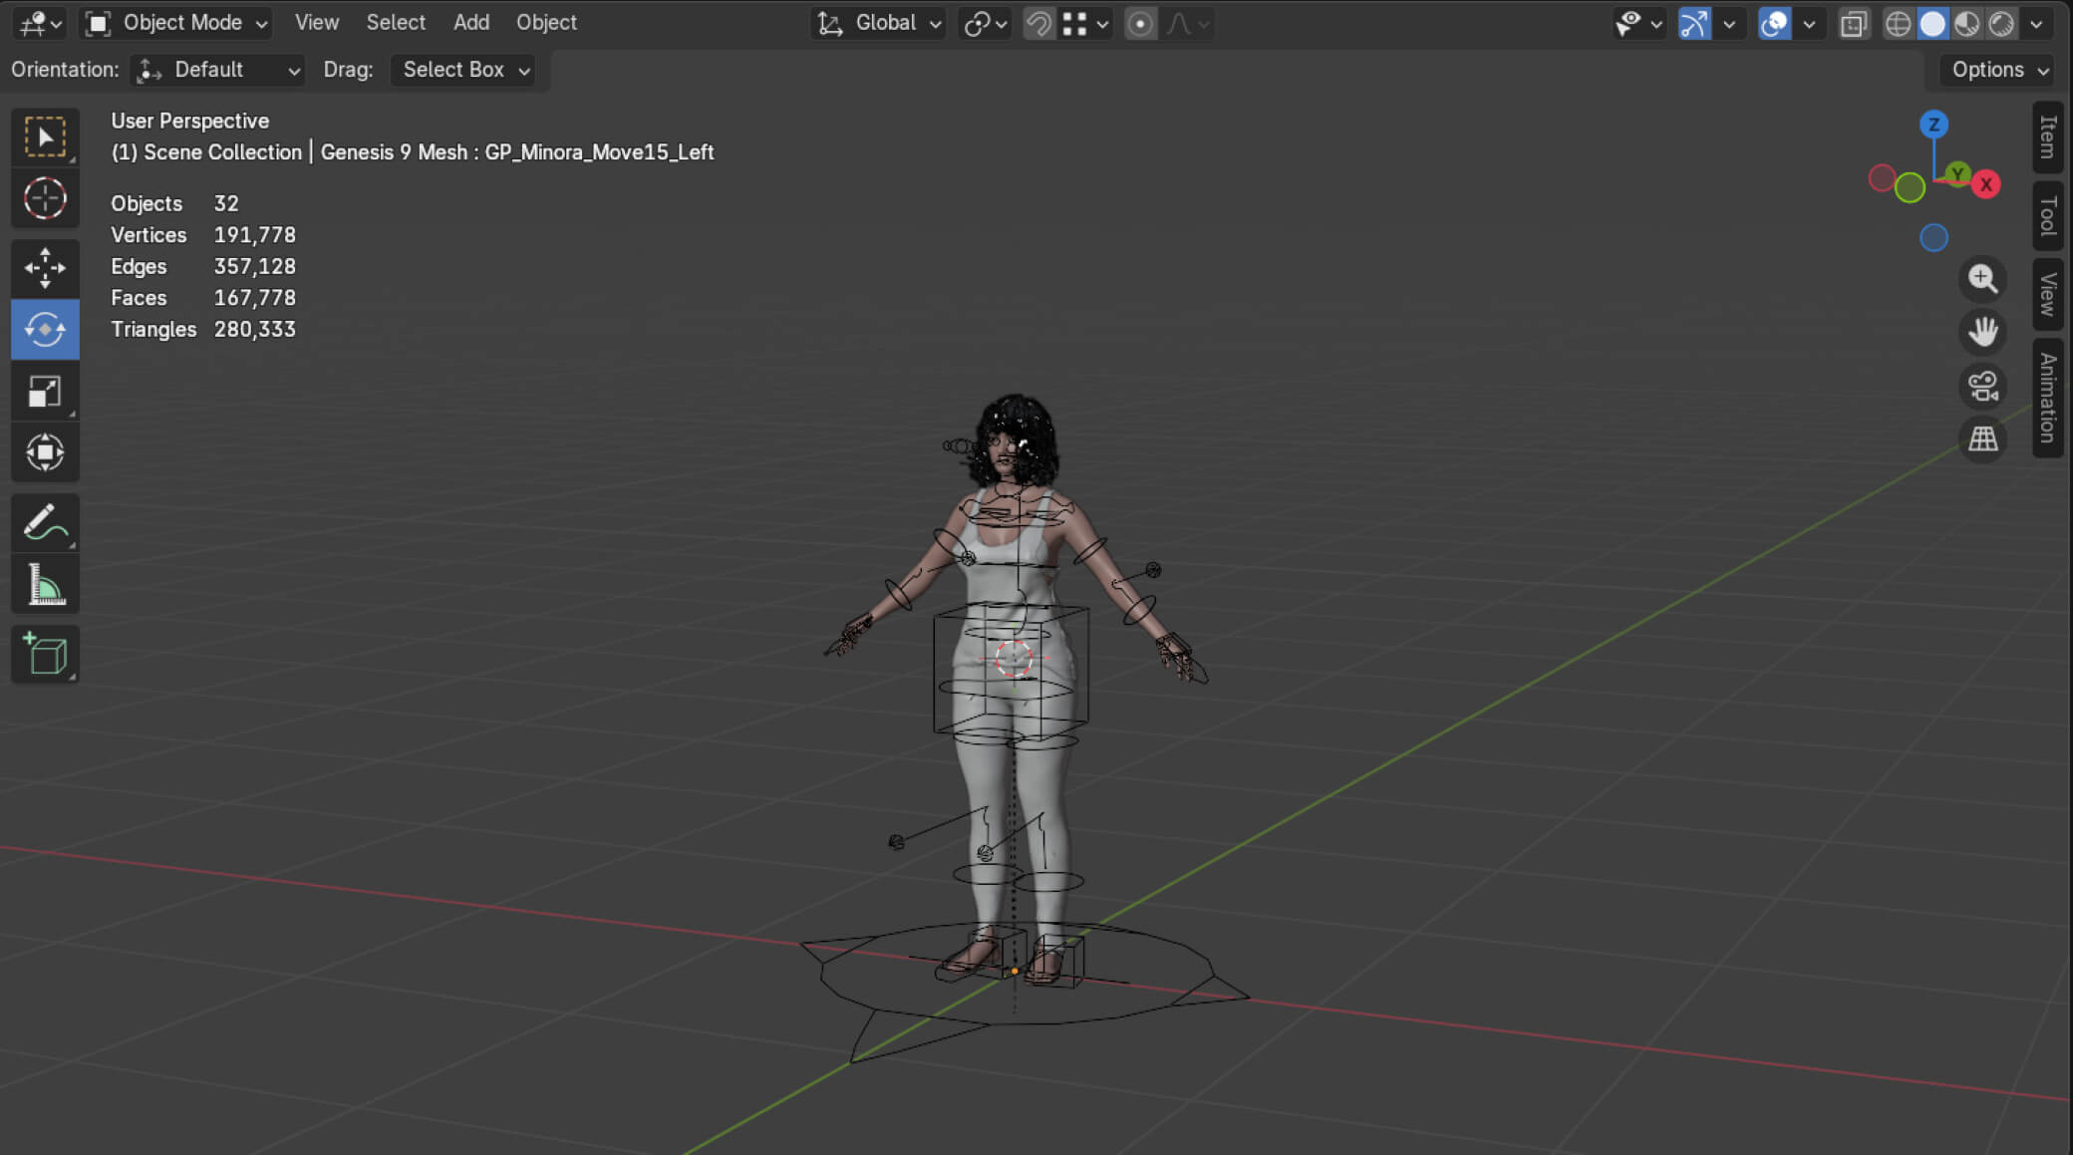Image resolution: width=2073 pixels, height=1155 pixels.
Task: Choose the Measure ruler tool
Action: [x=45, y=584]
